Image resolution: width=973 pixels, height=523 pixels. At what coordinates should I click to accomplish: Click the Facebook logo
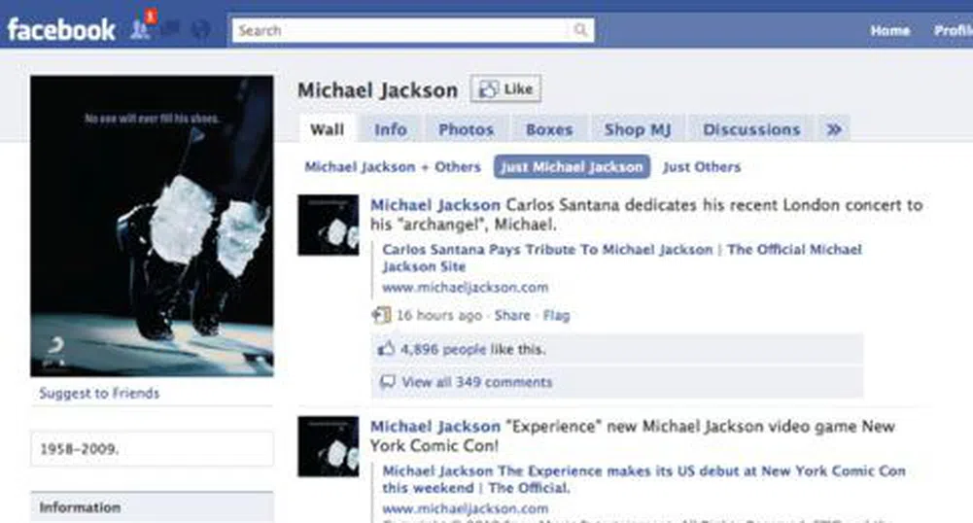pyautogui.click(x=60, y=29)
